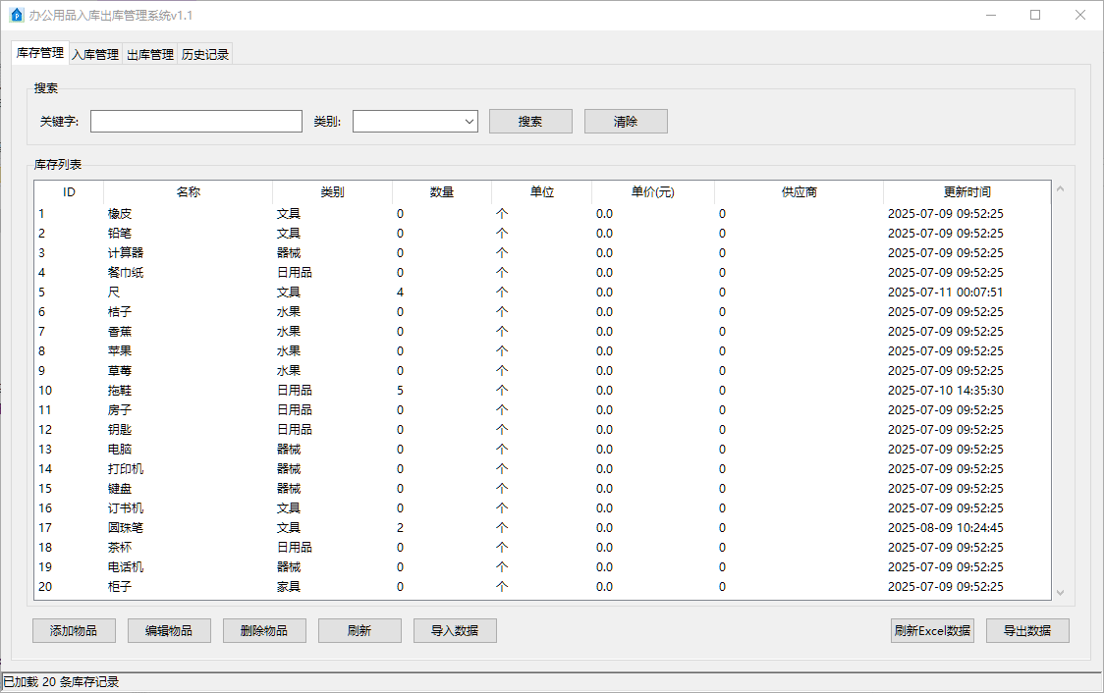
Task: Select the 钥匙 row
Action: (542, 430)
